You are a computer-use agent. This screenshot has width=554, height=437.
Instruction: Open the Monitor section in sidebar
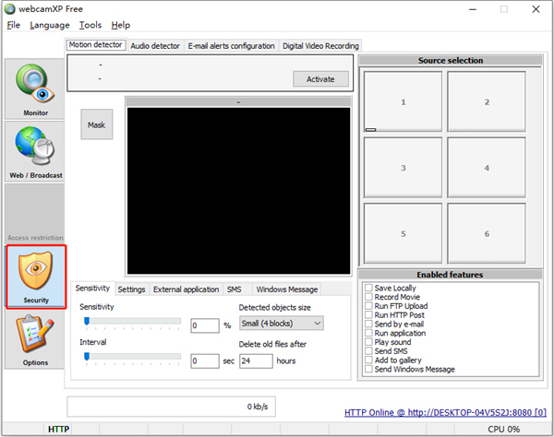coord(35,89)
